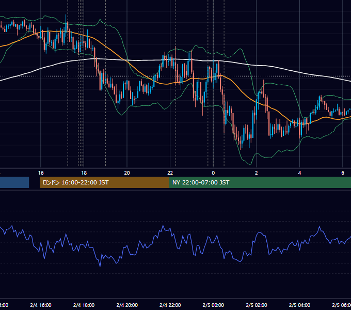
Task: Click the ロンドン 16:00-22:00 JST session bar
Action: tap(104, 182)
